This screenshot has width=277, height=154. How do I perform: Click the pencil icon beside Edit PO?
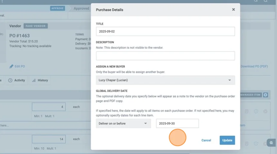coord(11,66)
